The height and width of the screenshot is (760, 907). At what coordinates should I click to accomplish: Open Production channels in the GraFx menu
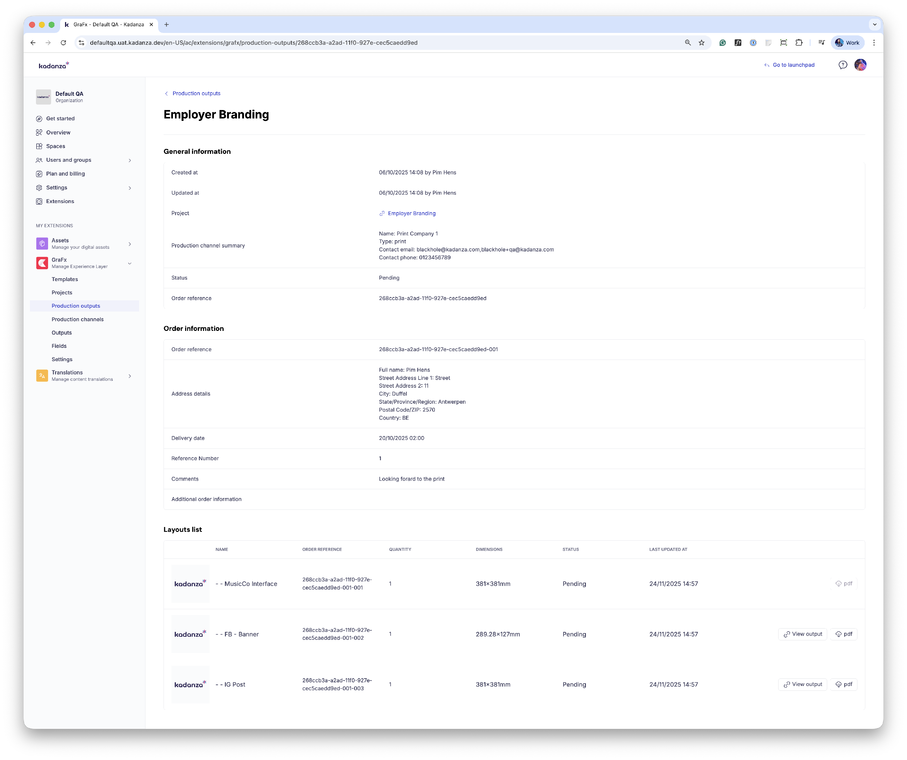pyautogui.click(x=77, y=319)
